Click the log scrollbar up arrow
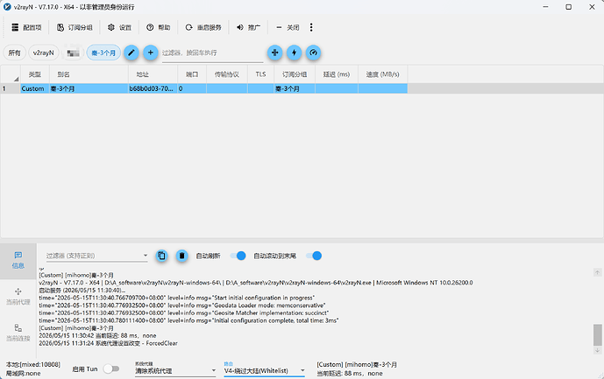The width and height of the screenshot is (604, 379). click(x=597, y=272)
